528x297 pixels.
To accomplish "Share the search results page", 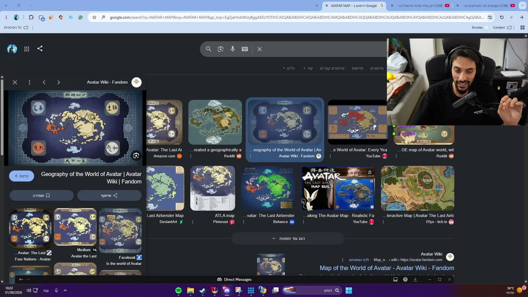I will coord(40,48).
